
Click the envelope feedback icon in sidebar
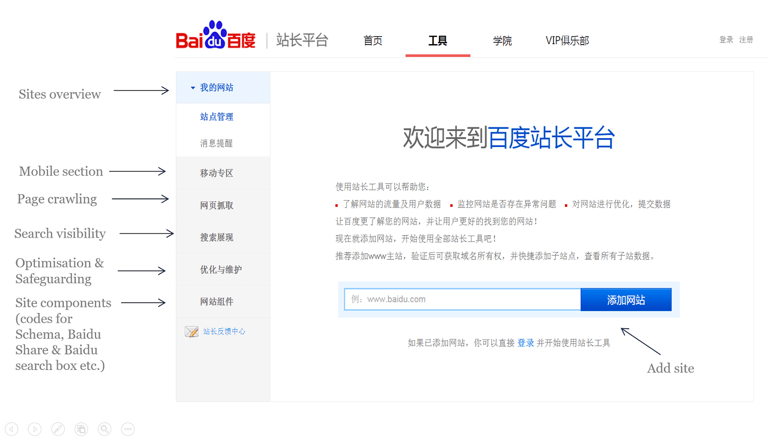coord(192,332)
